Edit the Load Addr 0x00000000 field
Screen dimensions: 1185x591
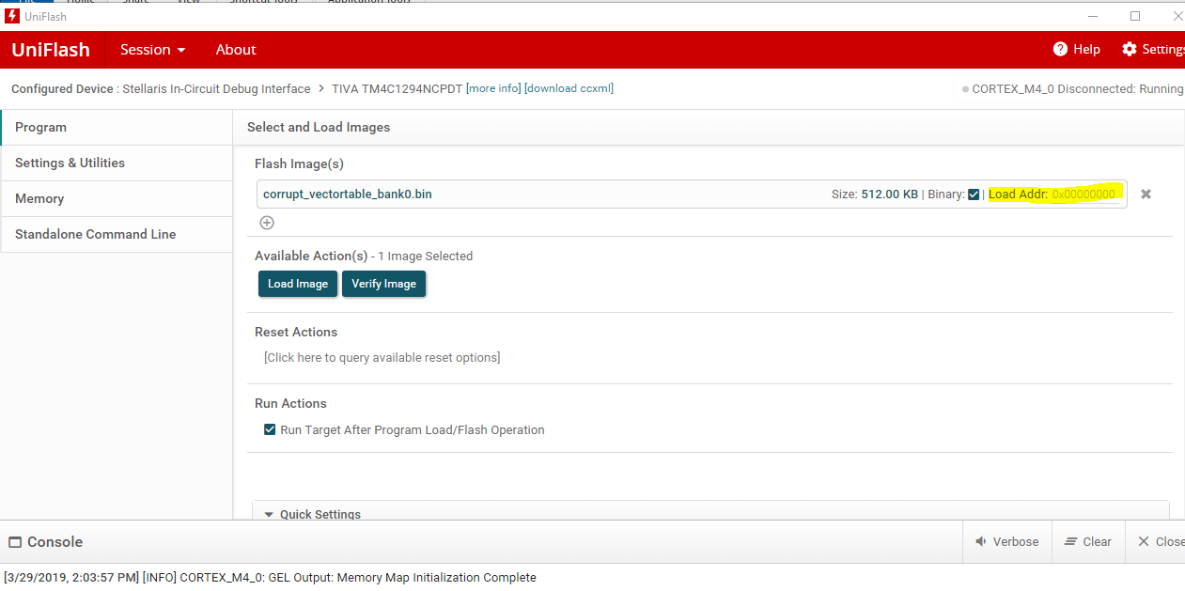coord(1084,194)
